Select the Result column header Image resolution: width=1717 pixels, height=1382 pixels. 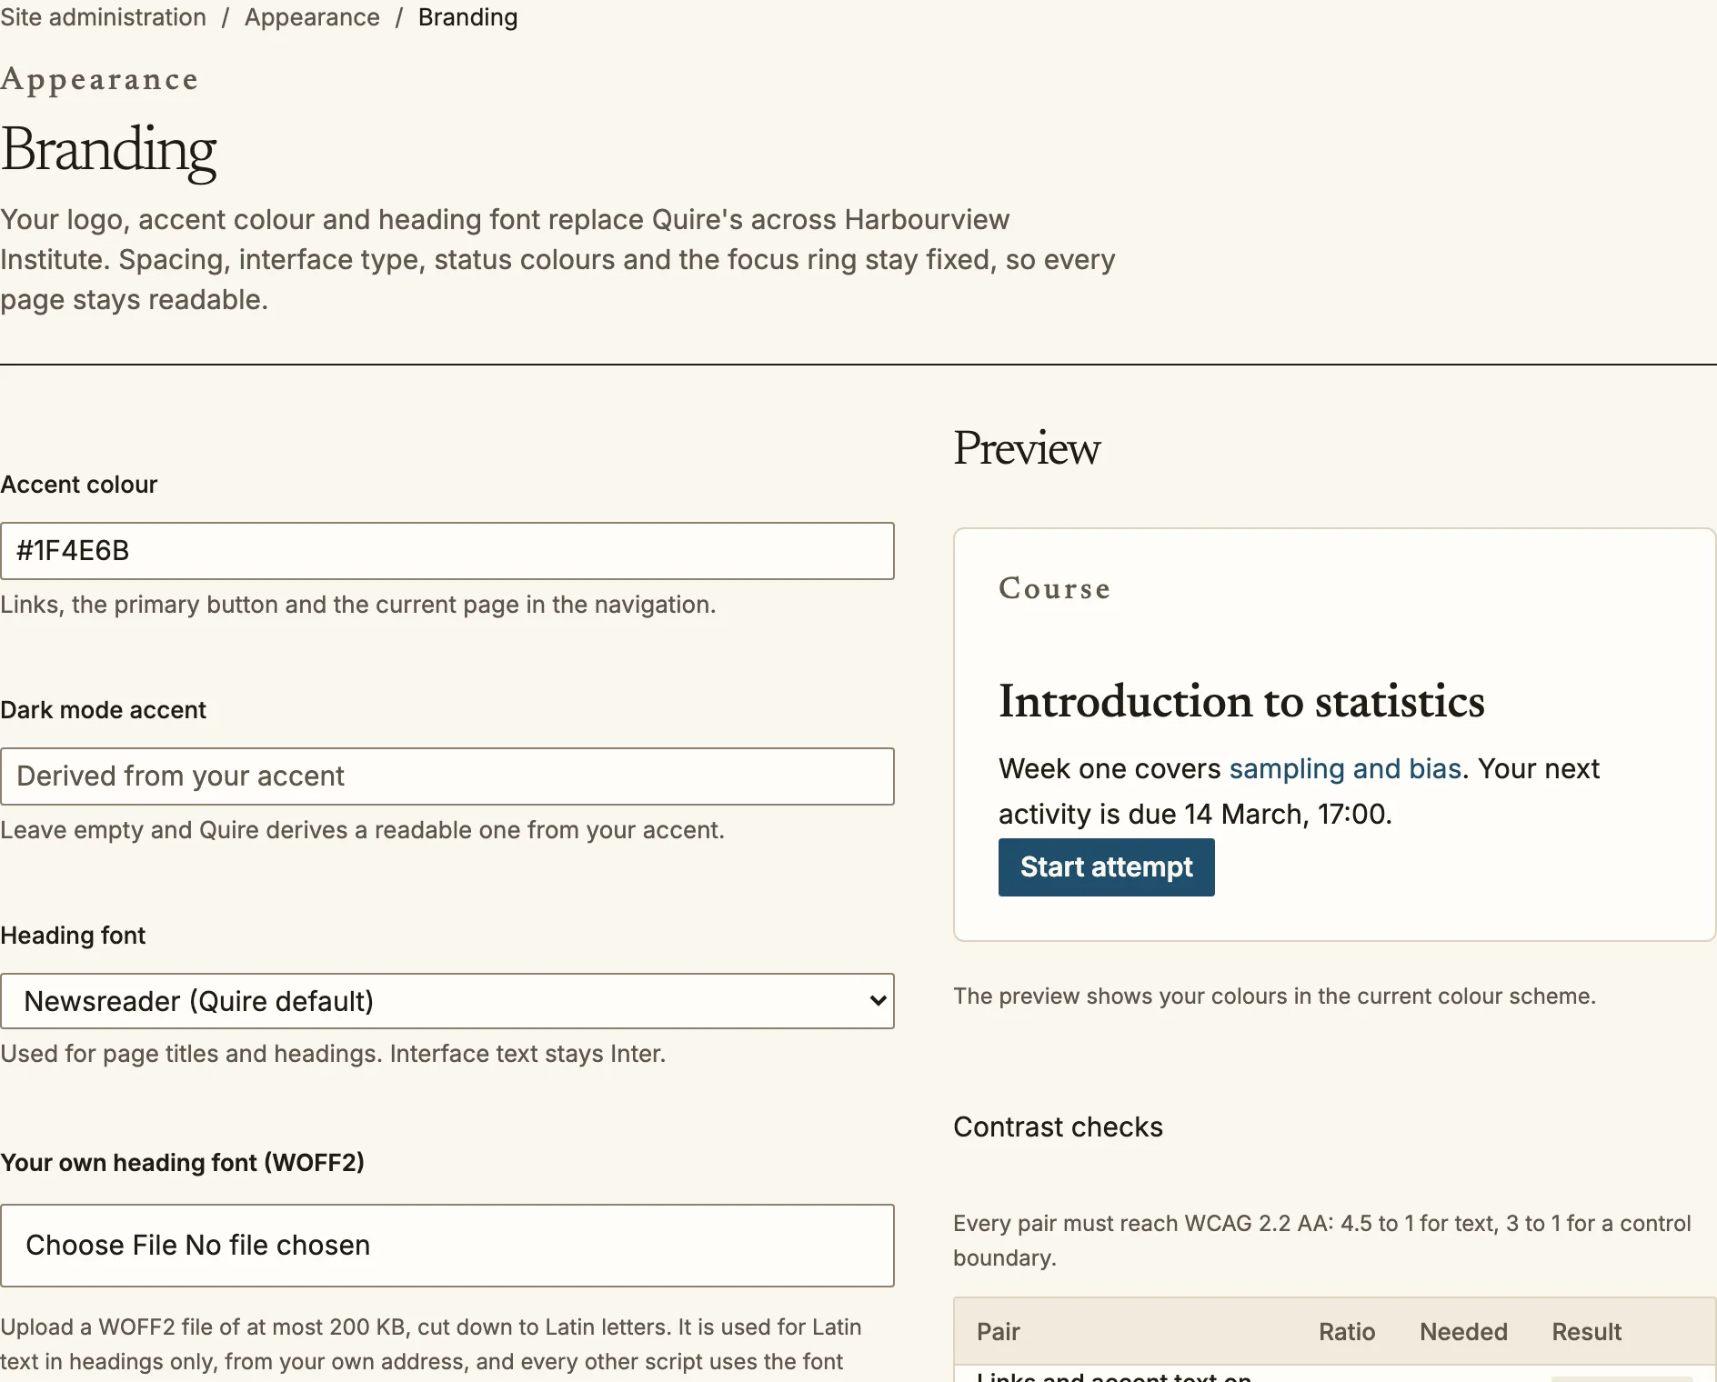pos(1586,1332)
